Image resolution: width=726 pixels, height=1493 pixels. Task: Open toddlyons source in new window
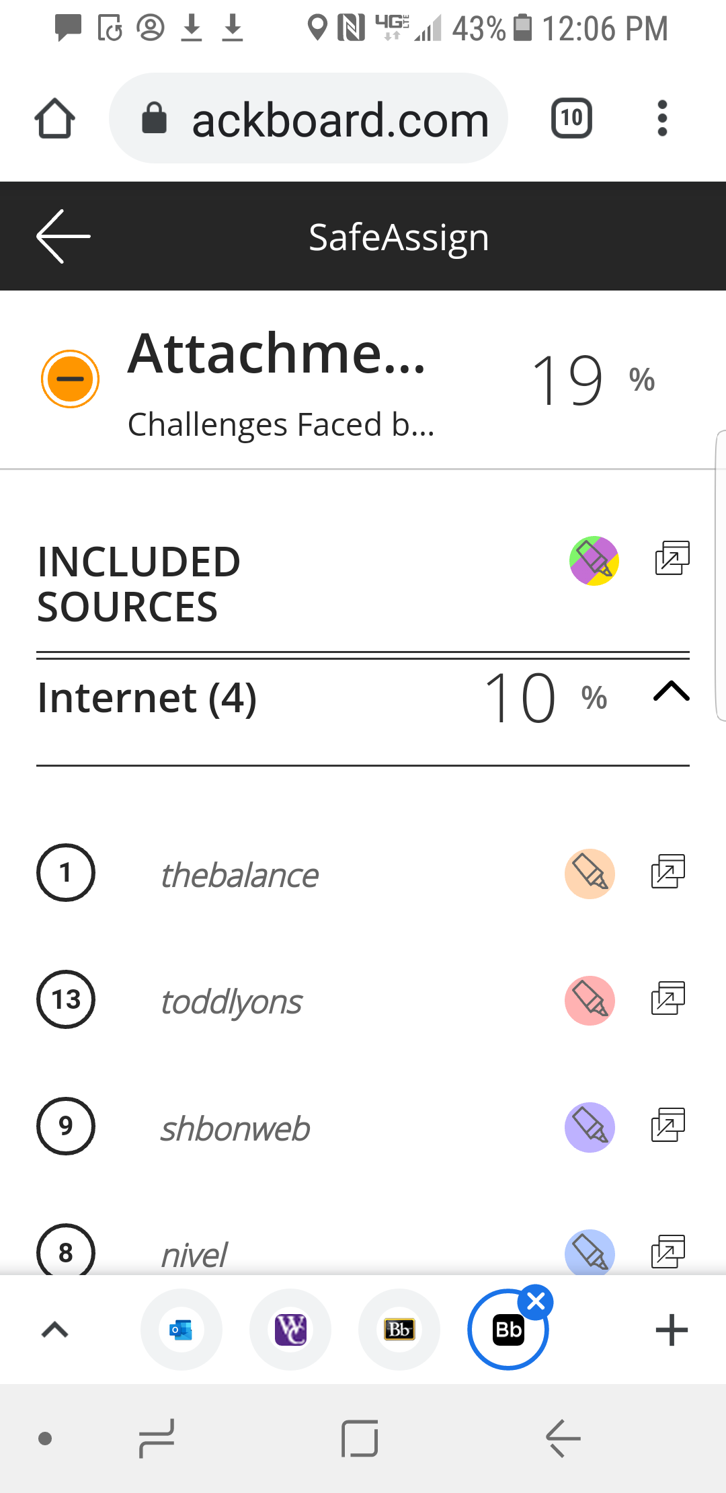pyautogui.click(x=668, y=999)
